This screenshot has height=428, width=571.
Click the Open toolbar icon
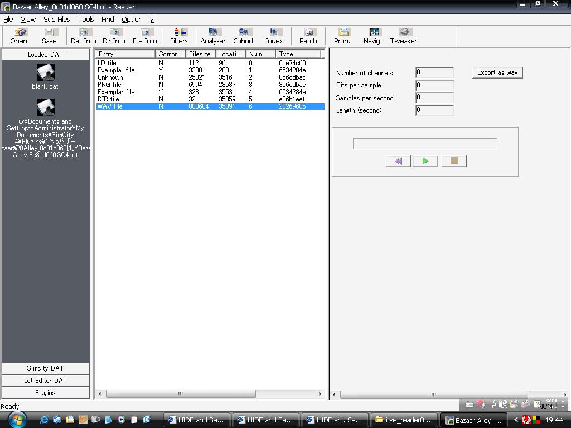(x=18, y=36)
